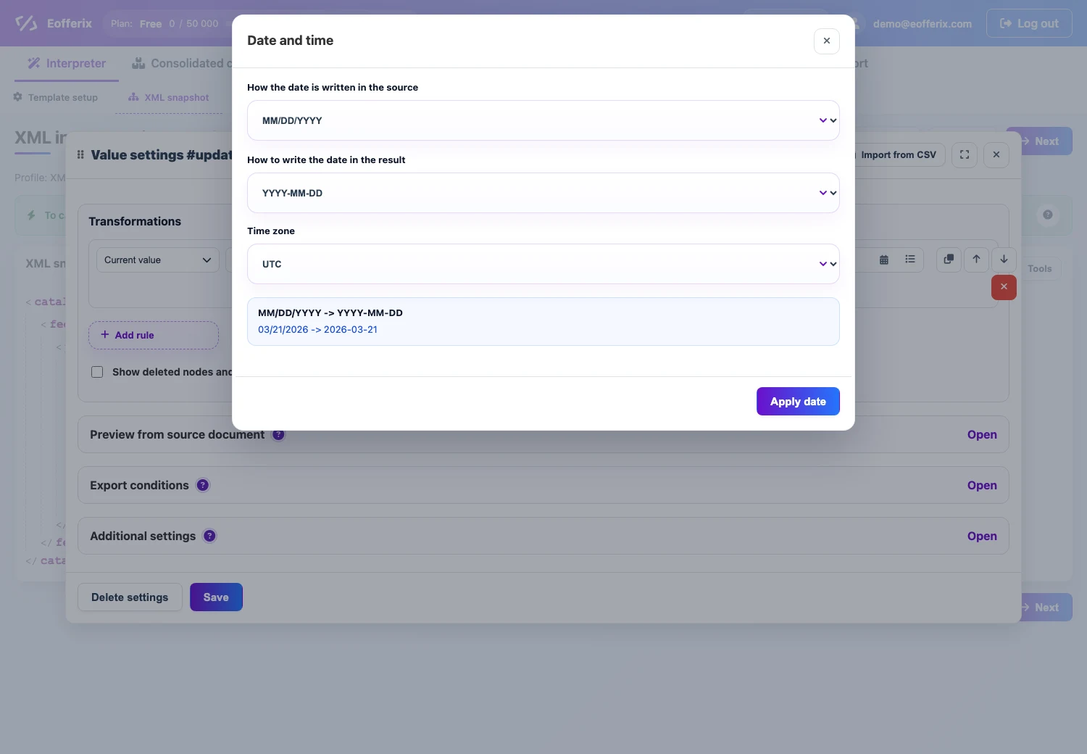
Task: Move rule up with arrow icon
Action: [x=976, y=259]
